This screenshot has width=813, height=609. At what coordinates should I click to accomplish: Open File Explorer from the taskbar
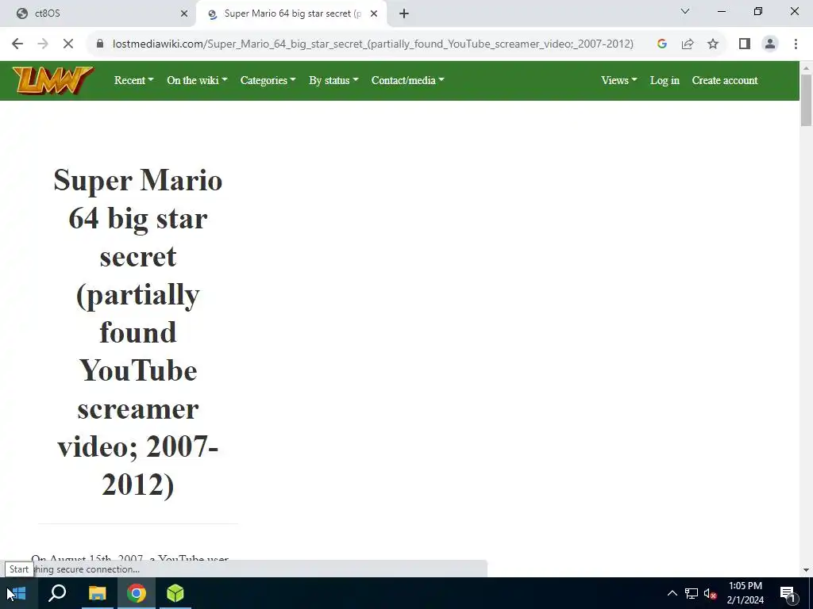tap(97, 593)
